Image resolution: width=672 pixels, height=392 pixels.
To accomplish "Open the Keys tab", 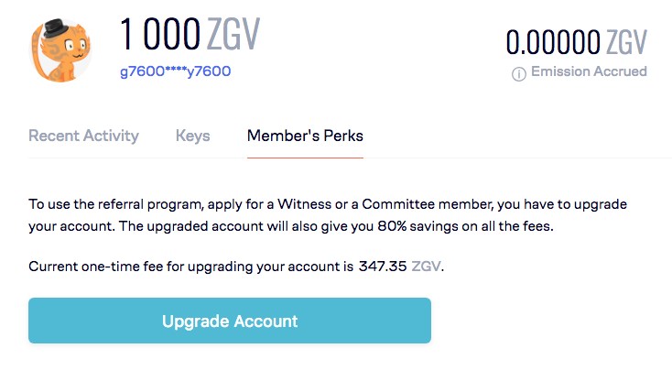I will point(193,136).
